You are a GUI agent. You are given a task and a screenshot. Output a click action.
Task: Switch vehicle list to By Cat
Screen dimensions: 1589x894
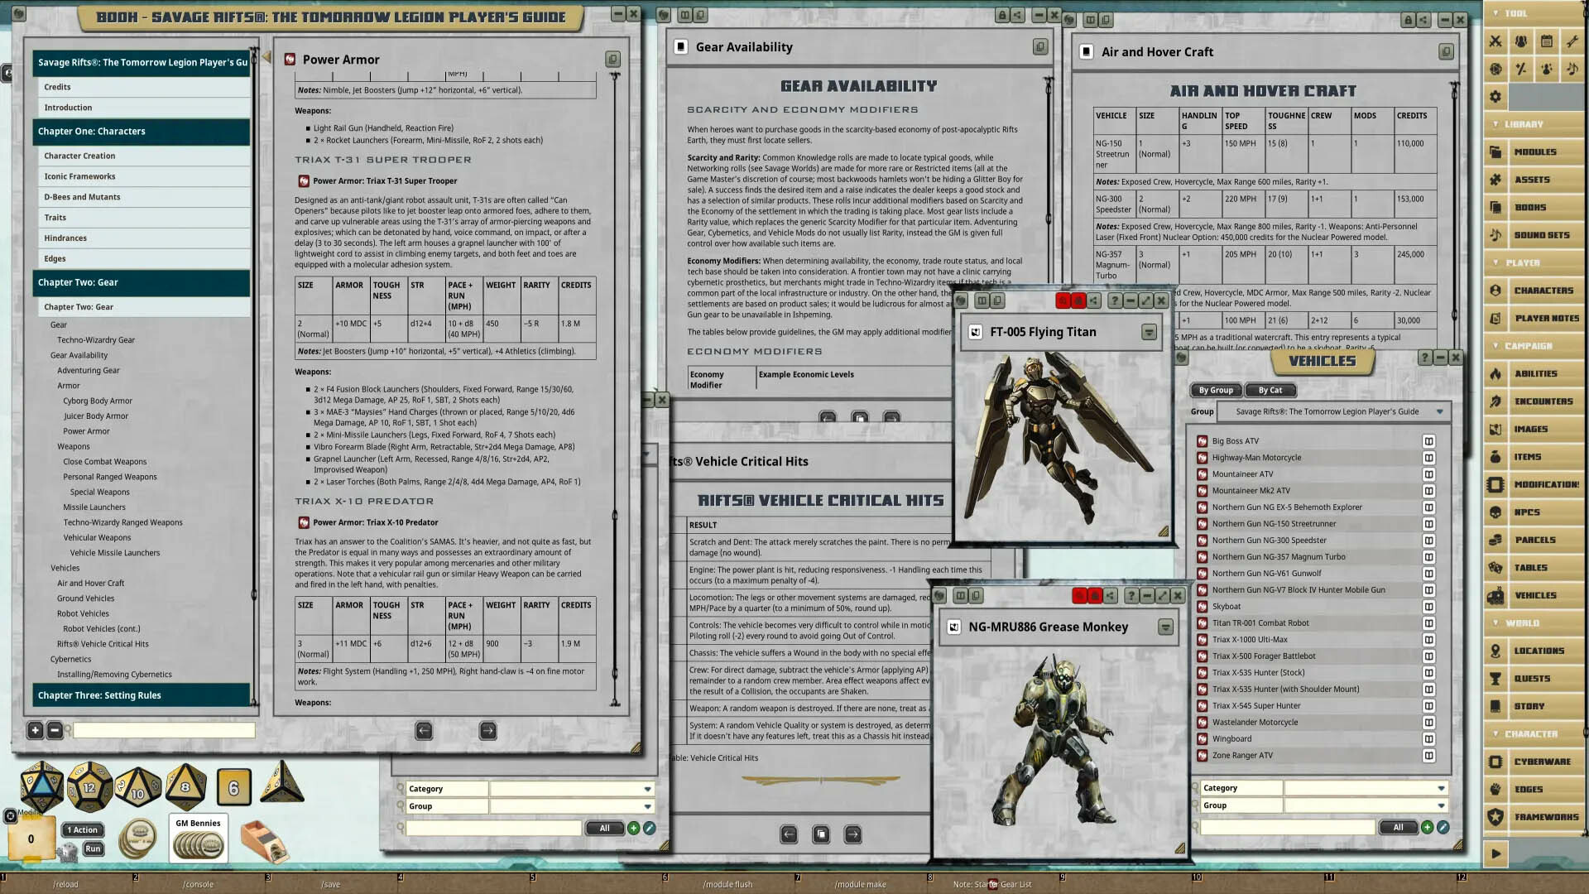[x=1270, y=390]
